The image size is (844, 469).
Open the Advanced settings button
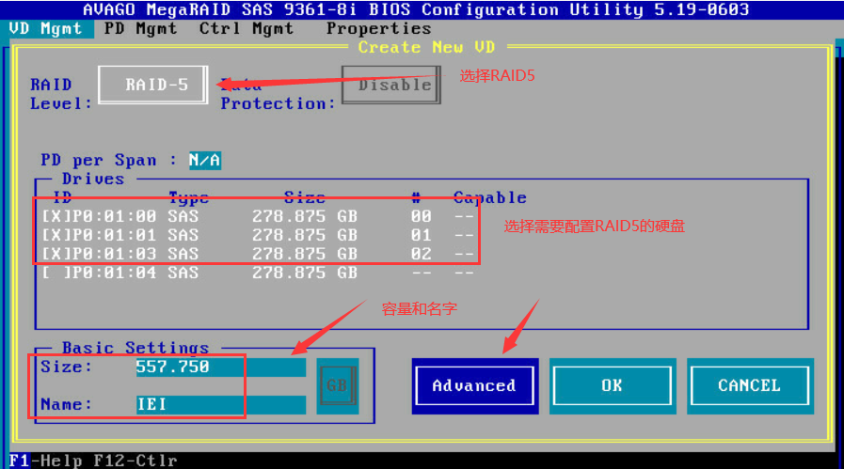(x=475, y=385)
